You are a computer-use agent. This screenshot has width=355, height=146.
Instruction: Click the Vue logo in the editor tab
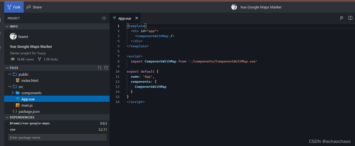click(114, 18)
